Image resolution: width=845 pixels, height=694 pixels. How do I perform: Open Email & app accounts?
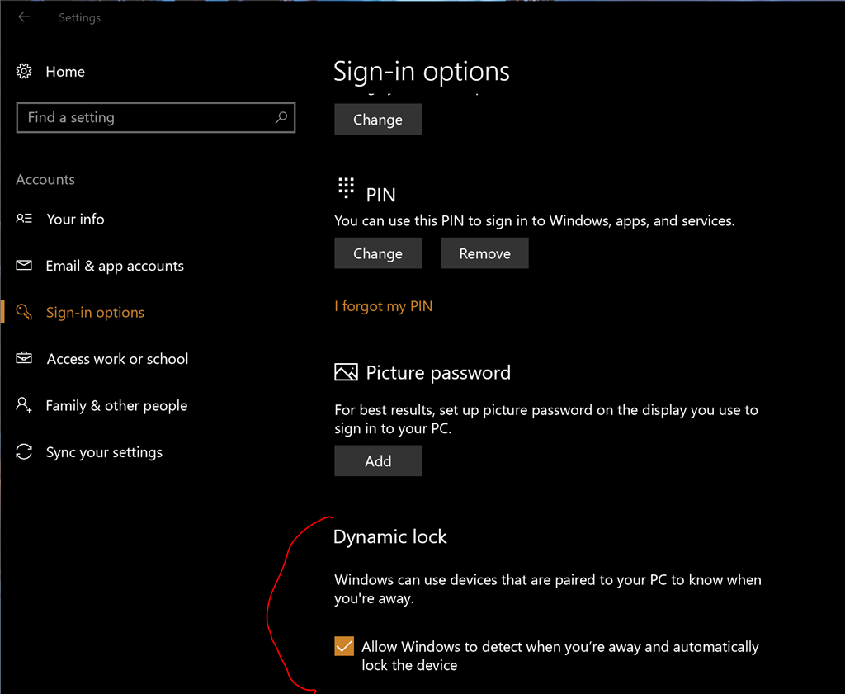tap(115, 266)
